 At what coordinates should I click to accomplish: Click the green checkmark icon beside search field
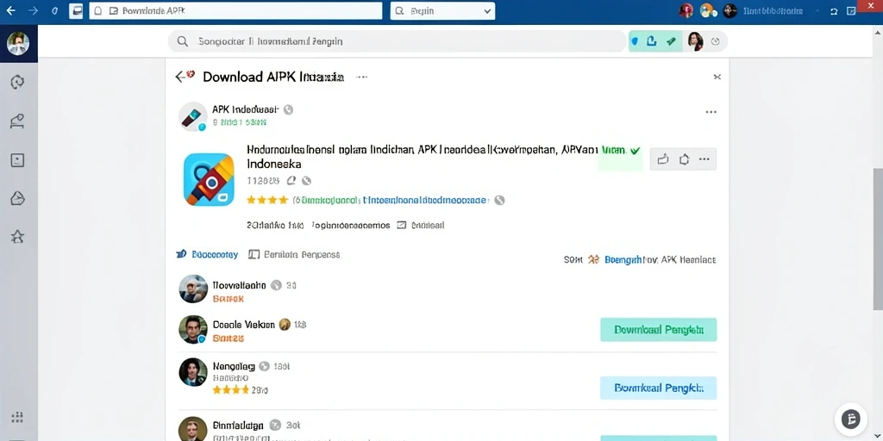tap(671, 41)
